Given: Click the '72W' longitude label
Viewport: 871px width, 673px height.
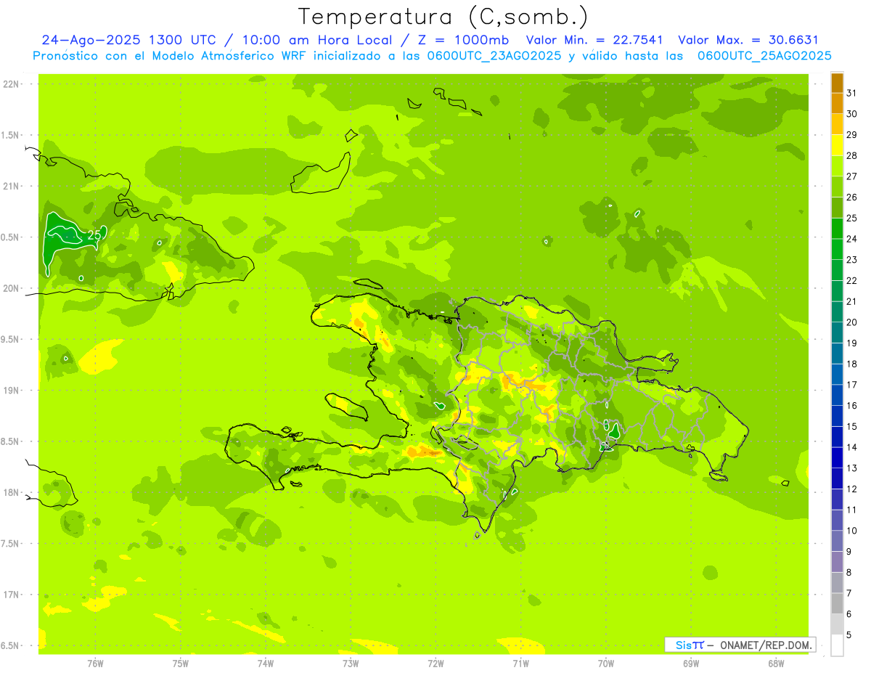Looking at the screenshot, I should 435,664.
